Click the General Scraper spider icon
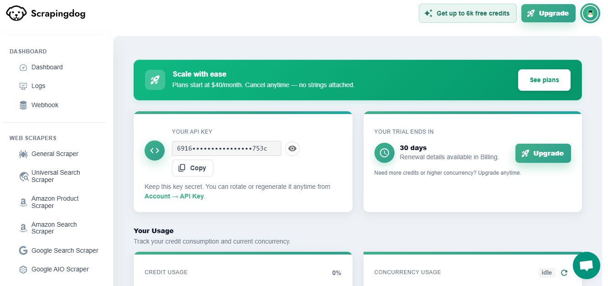The height and width of the screenshot is (286, 608). tap(23, 154)
